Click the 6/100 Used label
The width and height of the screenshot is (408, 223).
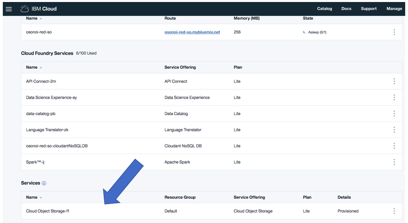tap(86, 53)
